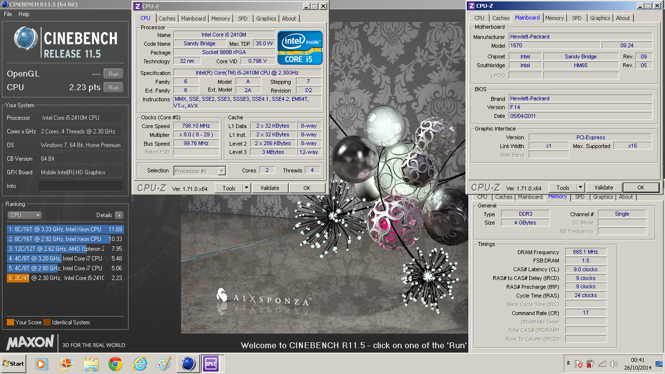Viewport: 665px width, 374px height.
Task: Click OK in the Mainboard CPU-Z window
Action: [641, 187]
